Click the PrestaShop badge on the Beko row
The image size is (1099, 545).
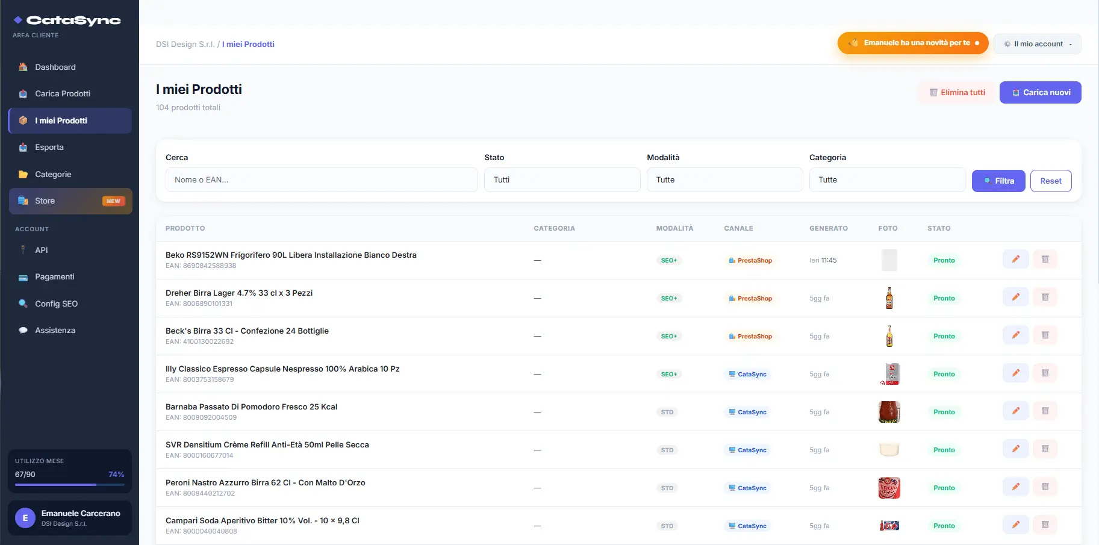[750, 261]
